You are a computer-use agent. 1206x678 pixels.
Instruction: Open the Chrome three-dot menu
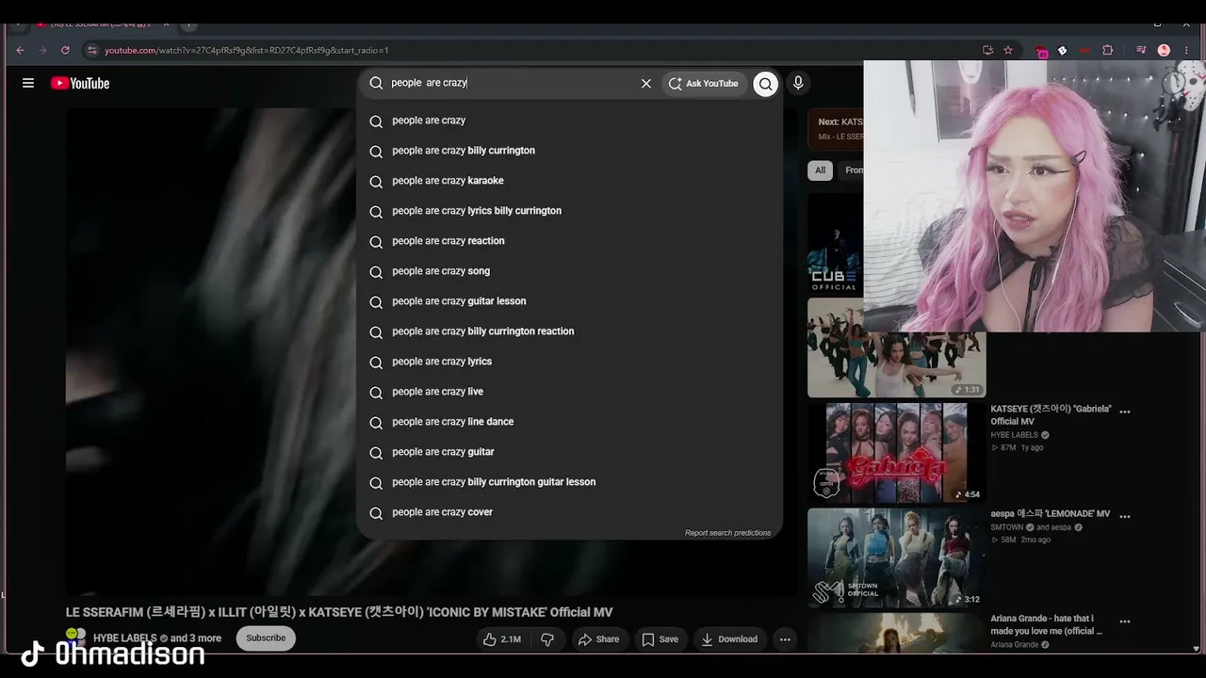point(1187,50)
